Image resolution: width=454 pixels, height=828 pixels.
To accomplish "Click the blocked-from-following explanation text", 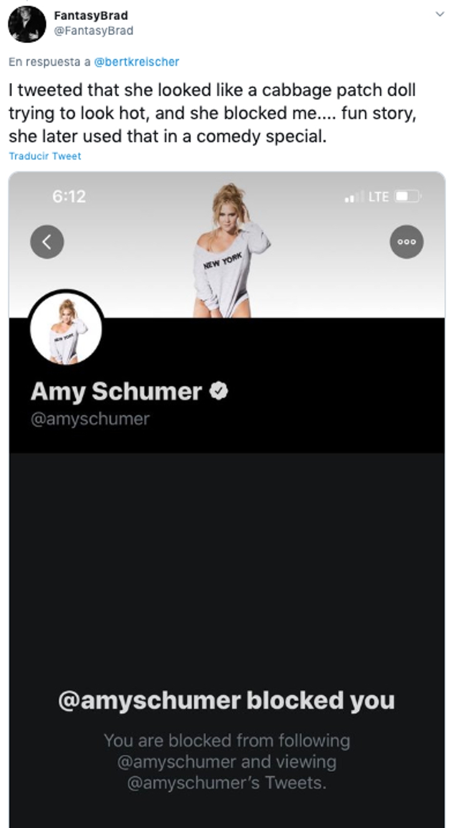I will [x=227, y=762].
